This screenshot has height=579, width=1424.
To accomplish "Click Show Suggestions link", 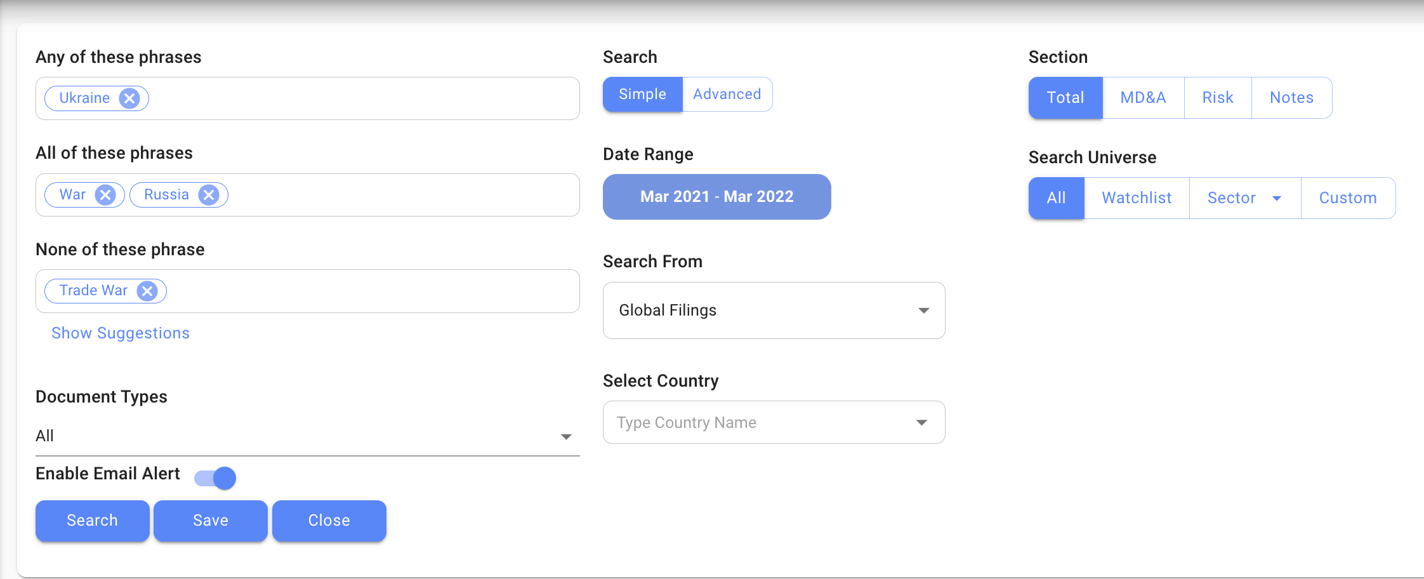I will [121, 333].
